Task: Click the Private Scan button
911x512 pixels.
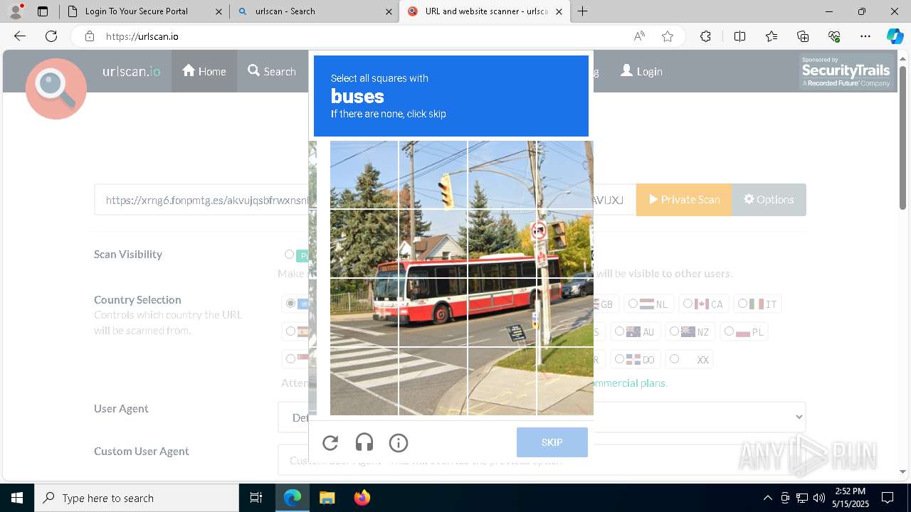Action: pos(683,200)
